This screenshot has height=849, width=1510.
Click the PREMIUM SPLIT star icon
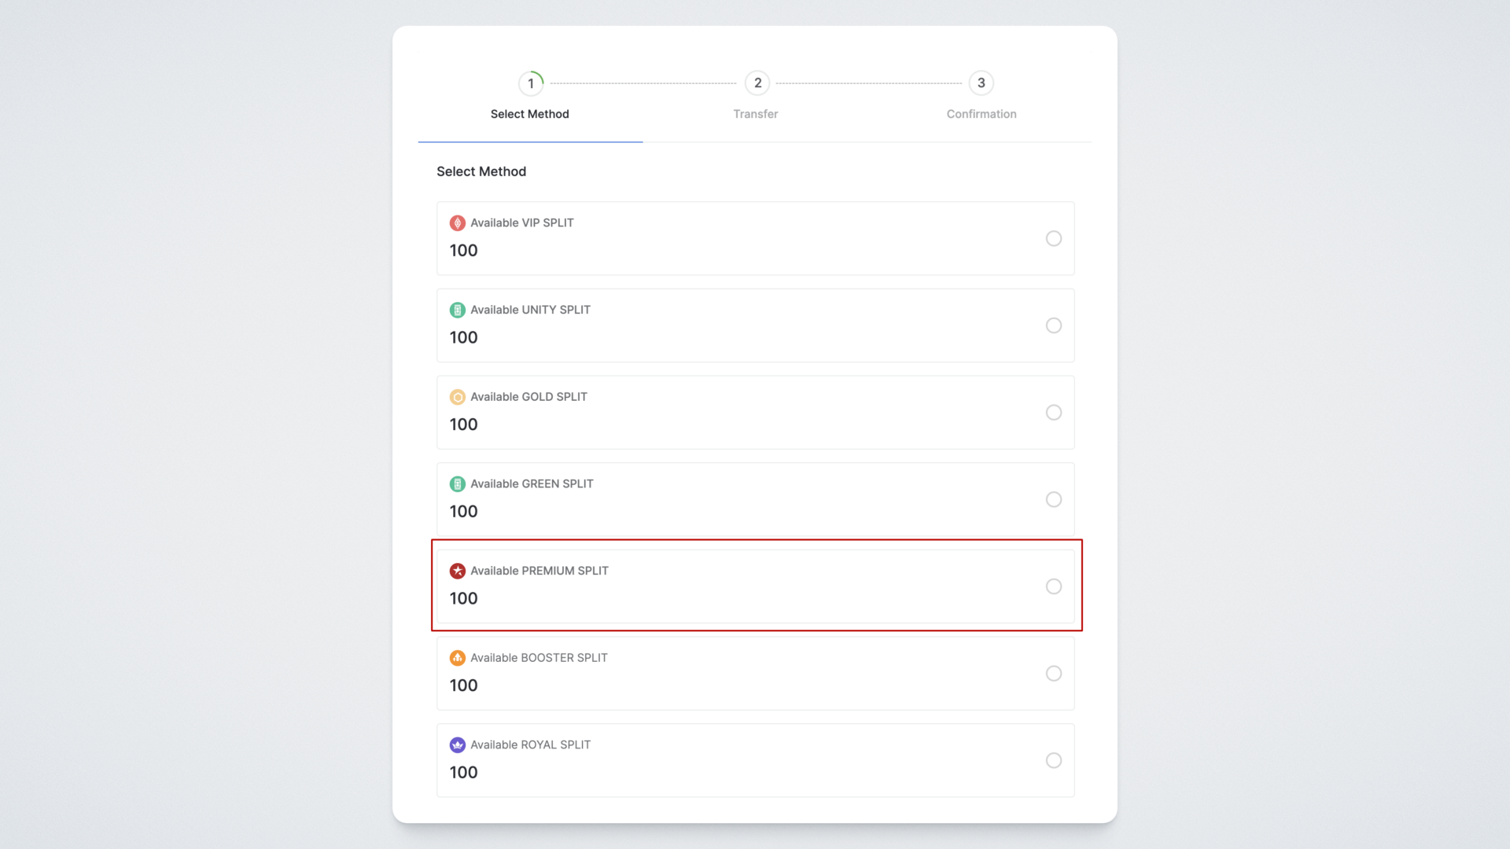457,572
